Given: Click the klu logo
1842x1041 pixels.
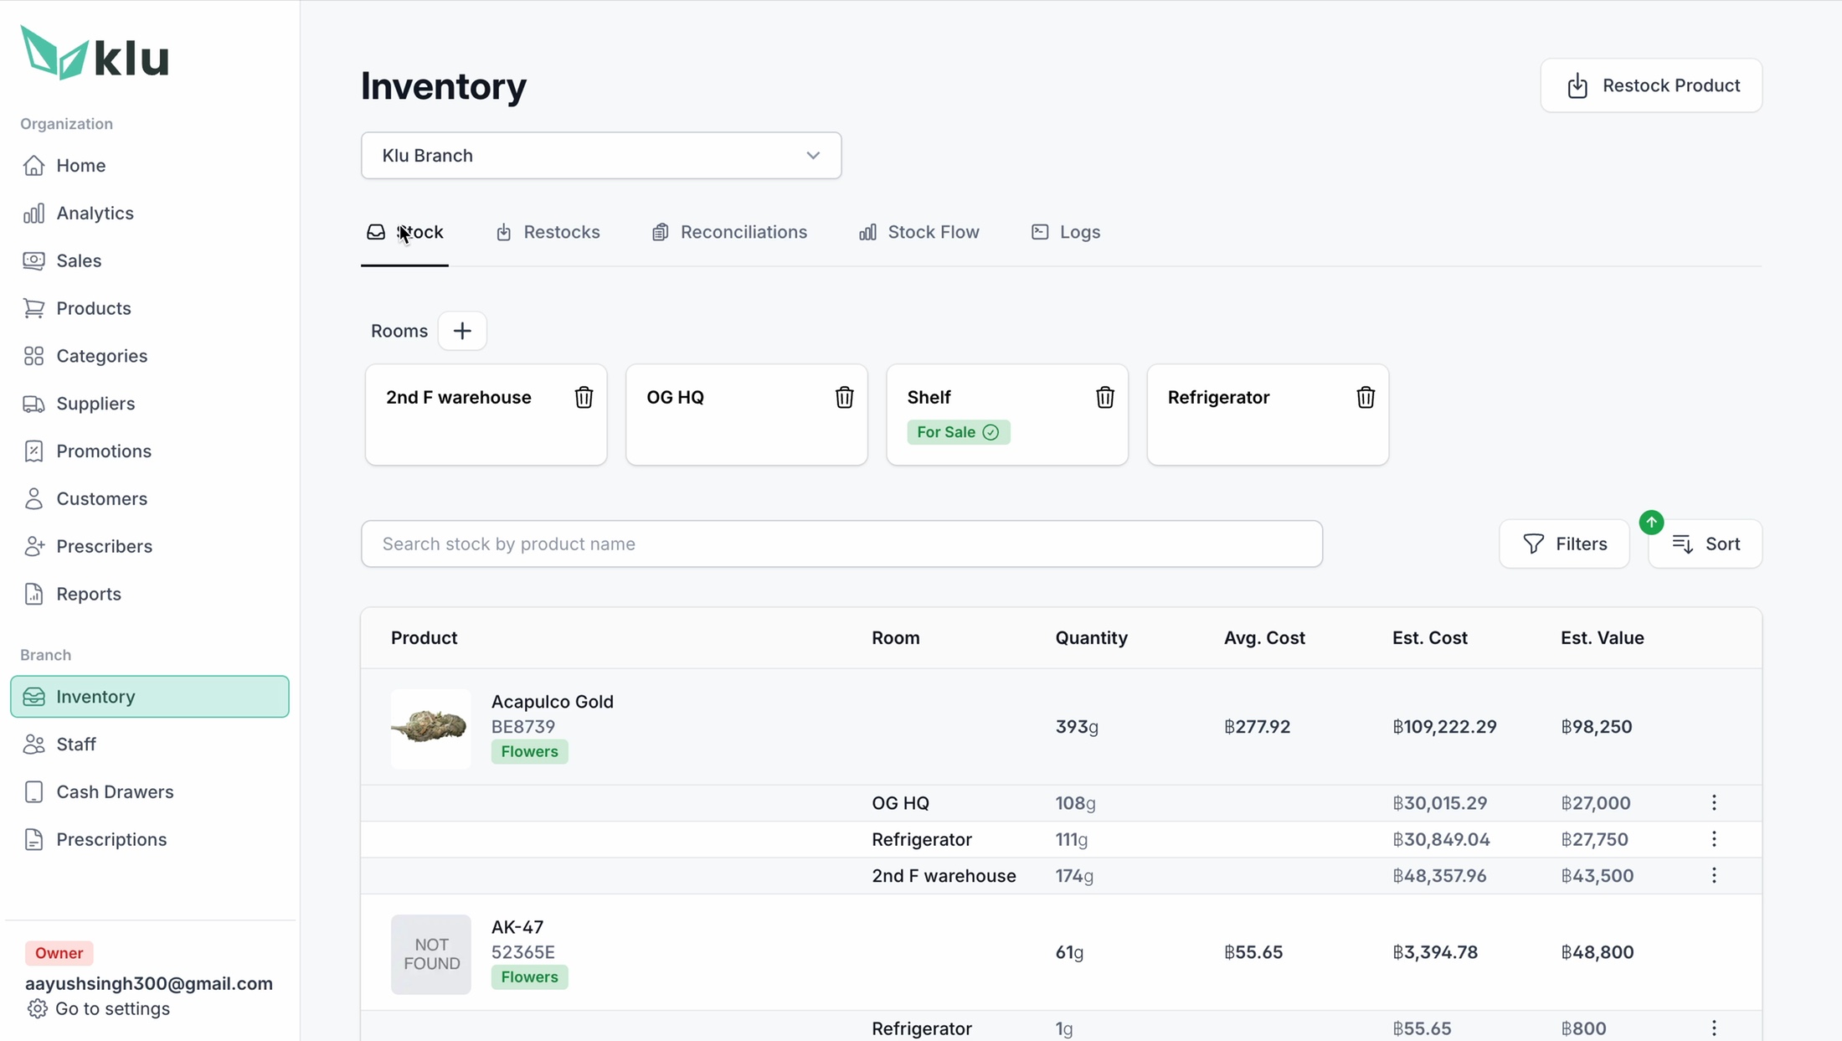Looking at the screenshot, I should click(95, 54).
